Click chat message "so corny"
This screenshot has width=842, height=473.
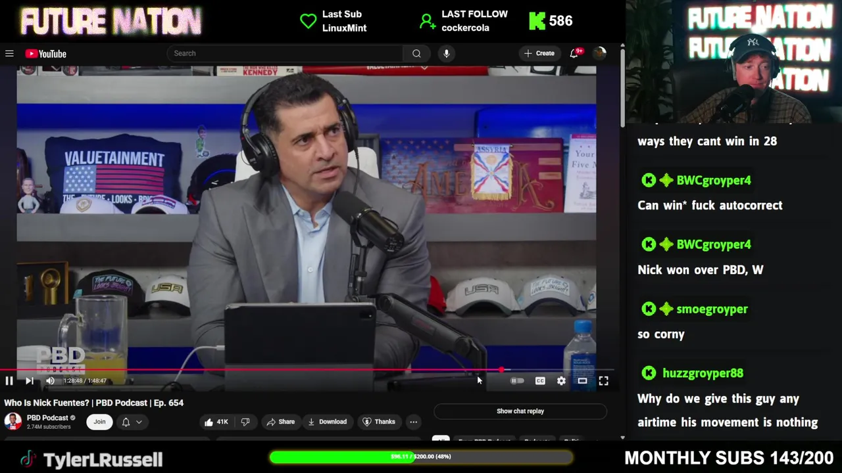pyautogui.click(x=661, y=334)
